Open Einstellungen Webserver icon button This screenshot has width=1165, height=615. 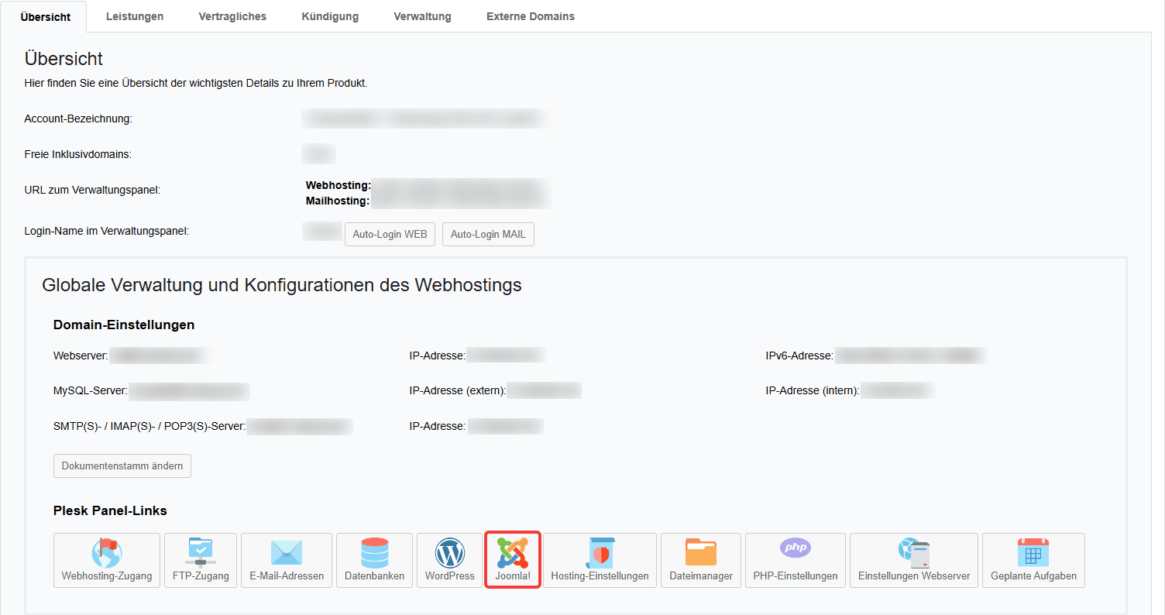pos(914,560)
